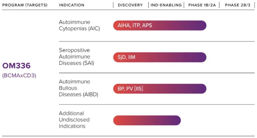Viewport: 257px width, 138px height.
Task: Open Additional Undisclosed Indications row label
Action: coord(74,120)
